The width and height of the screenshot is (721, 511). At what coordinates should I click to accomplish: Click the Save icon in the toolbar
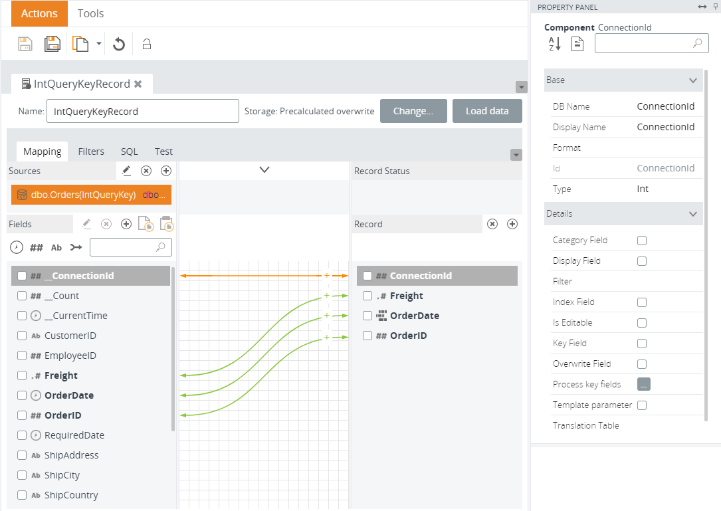click(x=25, y=44)
